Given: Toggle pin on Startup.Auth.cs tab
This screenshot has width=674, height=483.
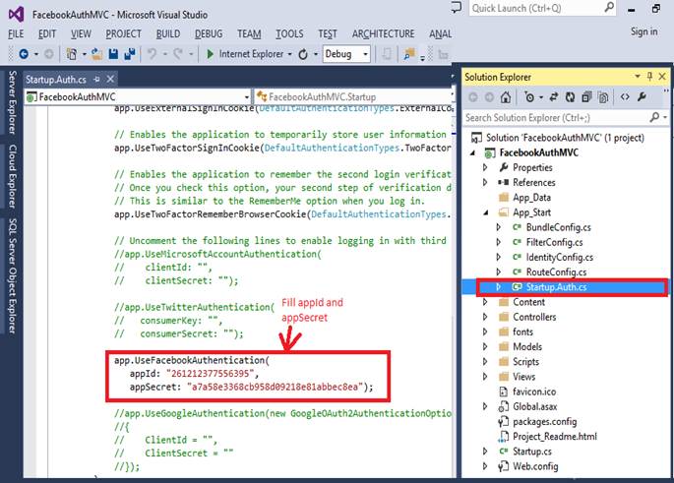Looking at the screenshot, I should pyautogui.click(x=96, y=79).
